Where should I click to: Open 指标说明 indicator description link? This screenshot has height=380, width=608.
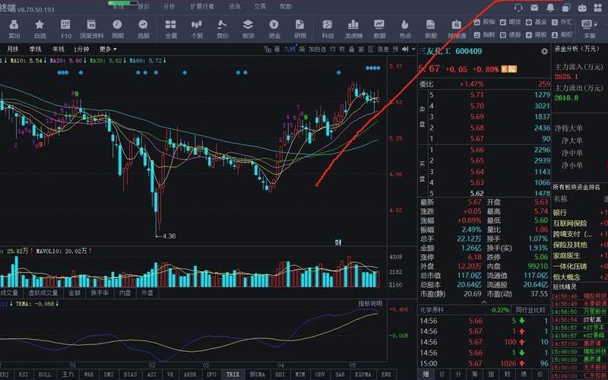[370, 303]
